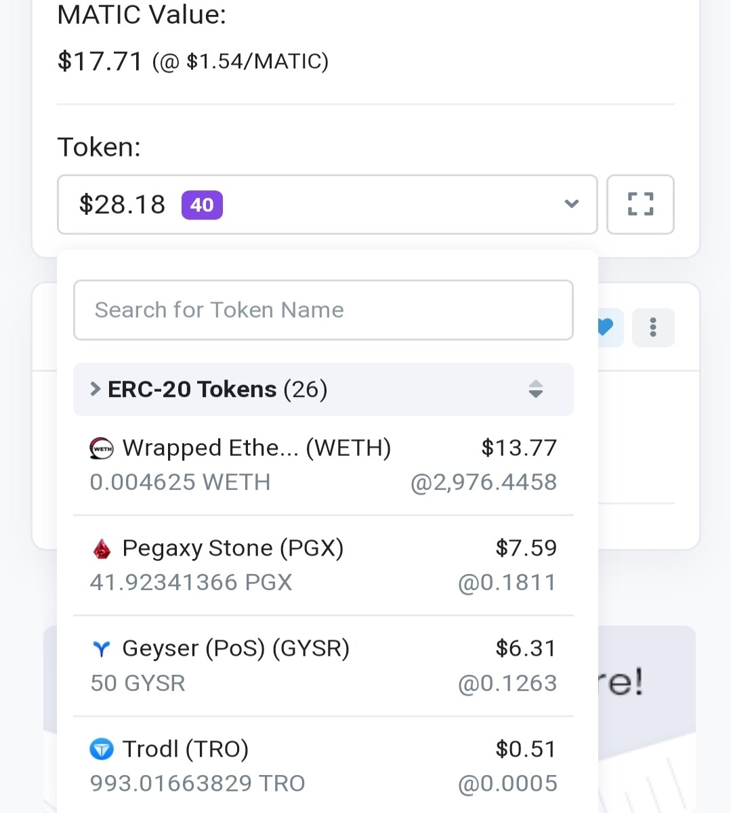Click the $17.71 MATIC value text

(100, 62)
